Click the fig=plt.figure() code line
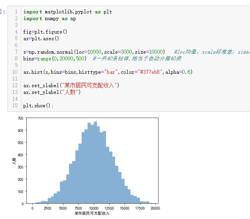The height and width of the screenshot is (219, 250). 45,32
